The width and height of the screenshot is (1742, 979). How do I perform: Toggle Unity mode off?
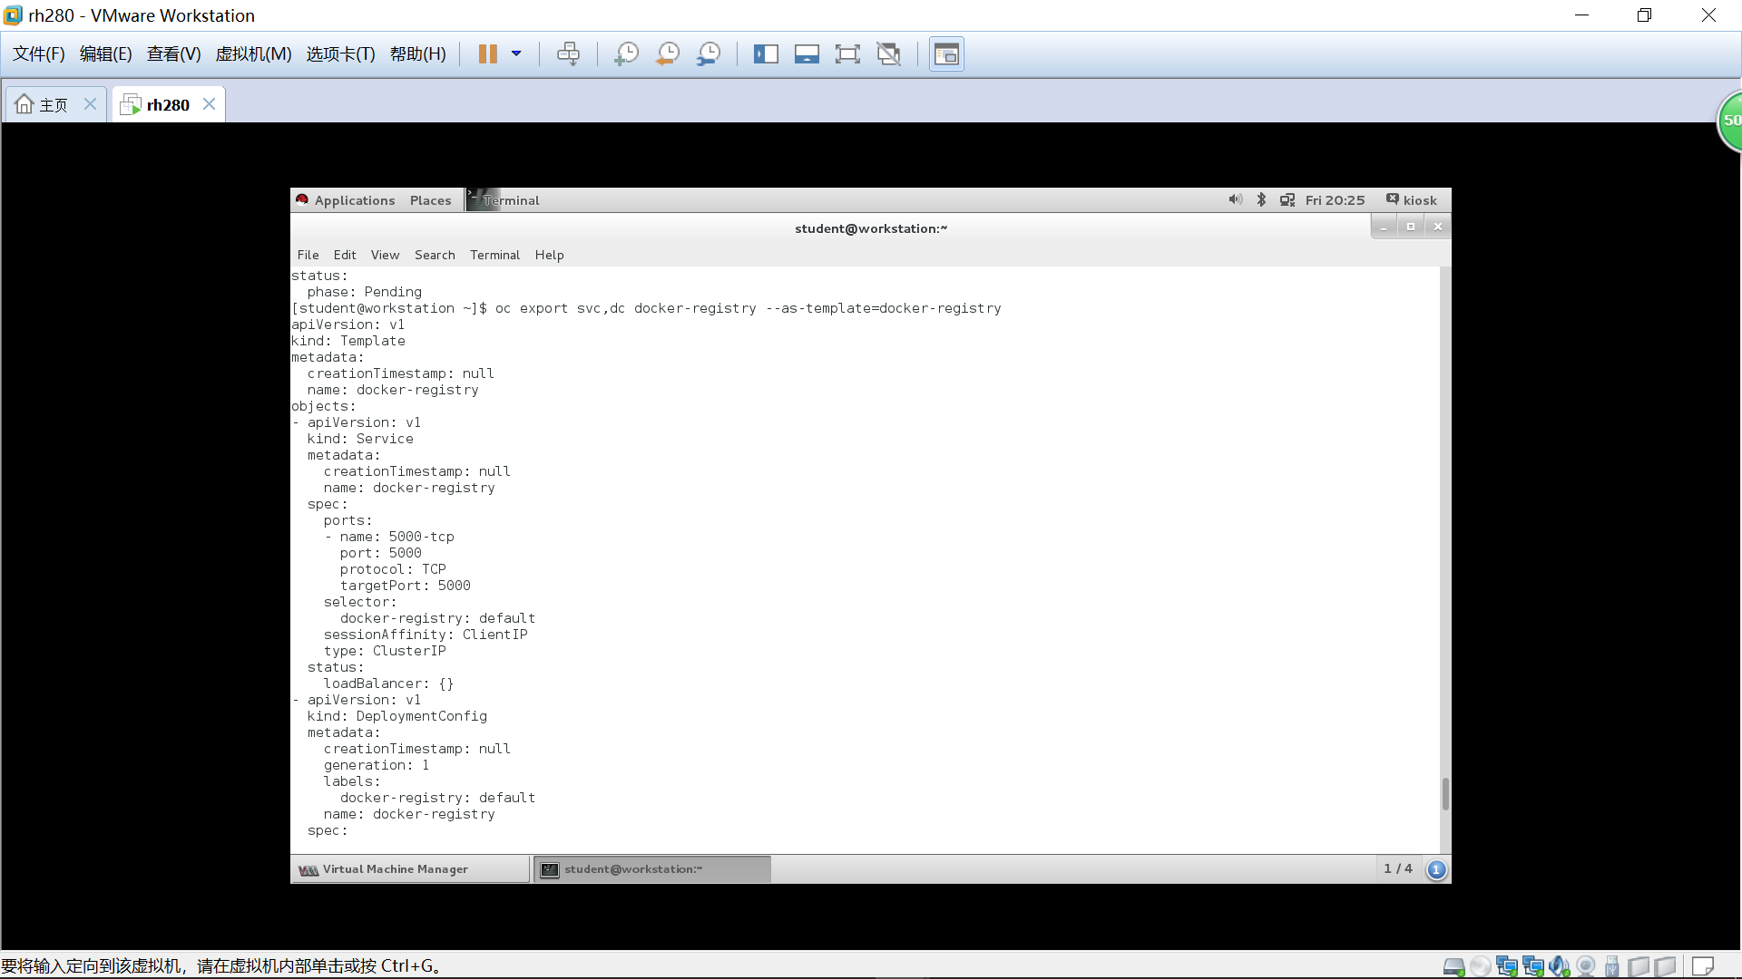point(889,53)
